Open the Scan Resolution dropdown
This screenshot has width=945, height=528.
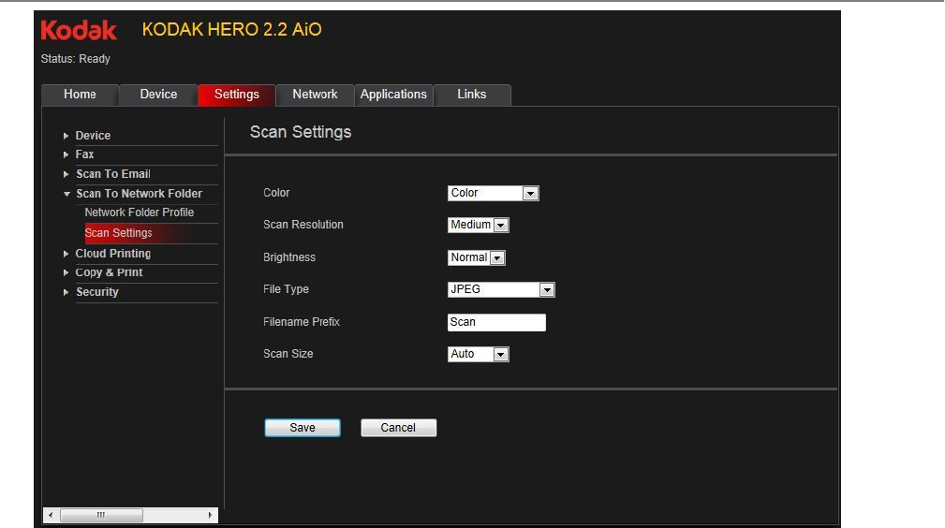(x=479, y=225)
